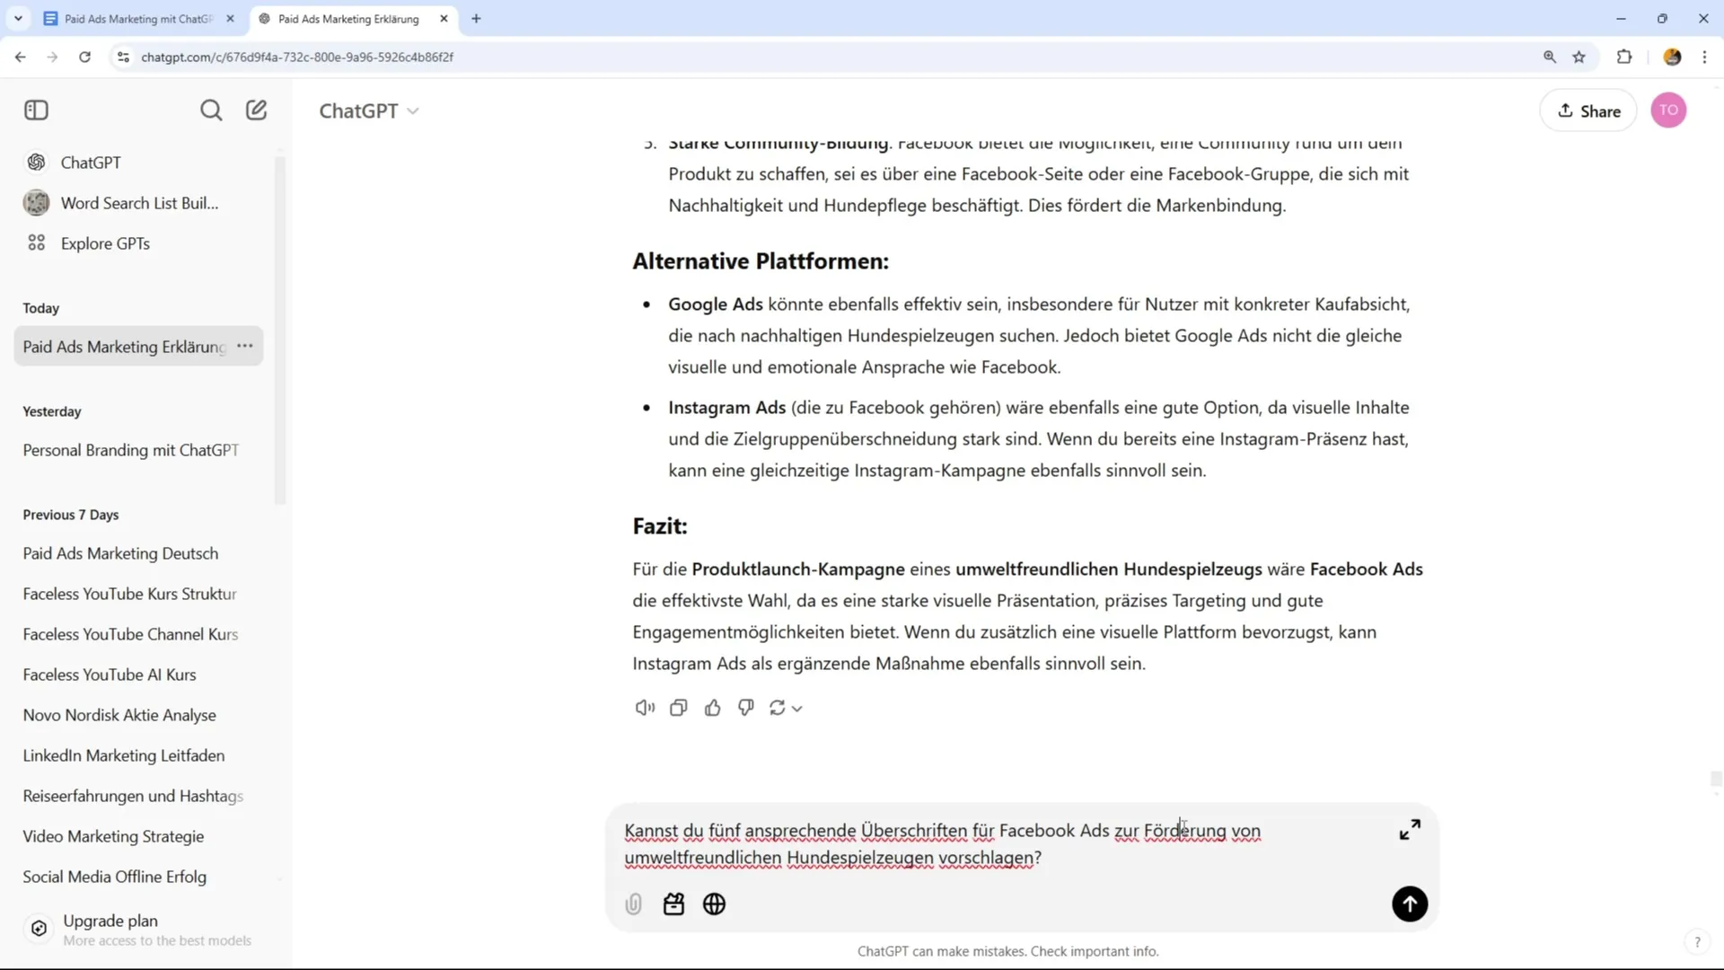This screenshot has width=1724, height=970.
Task: Go back to previous page
Action: 20,57
